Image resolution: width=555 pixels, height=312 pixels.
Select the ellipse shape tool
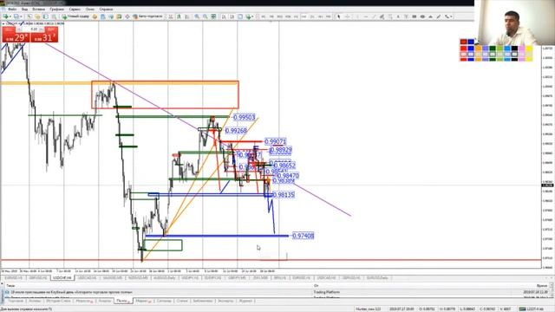[422, 16]
